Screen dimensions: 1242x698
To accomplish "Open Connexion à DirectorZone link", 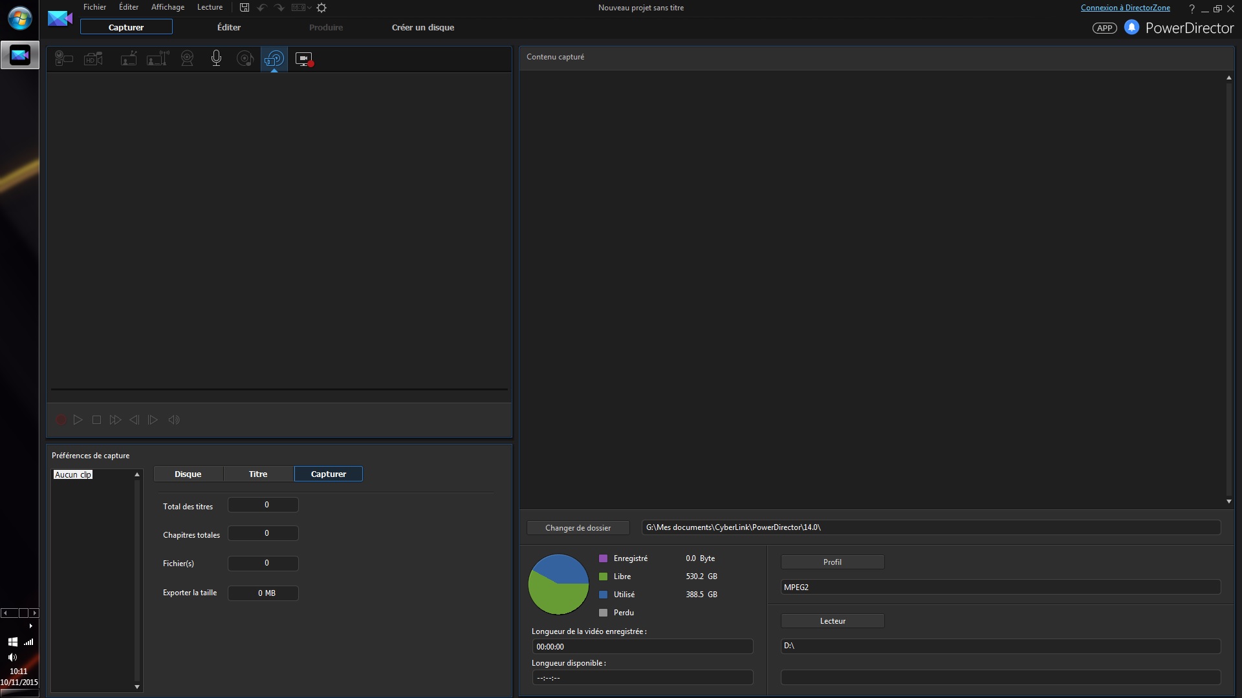I will click(x=1125, y=8).
